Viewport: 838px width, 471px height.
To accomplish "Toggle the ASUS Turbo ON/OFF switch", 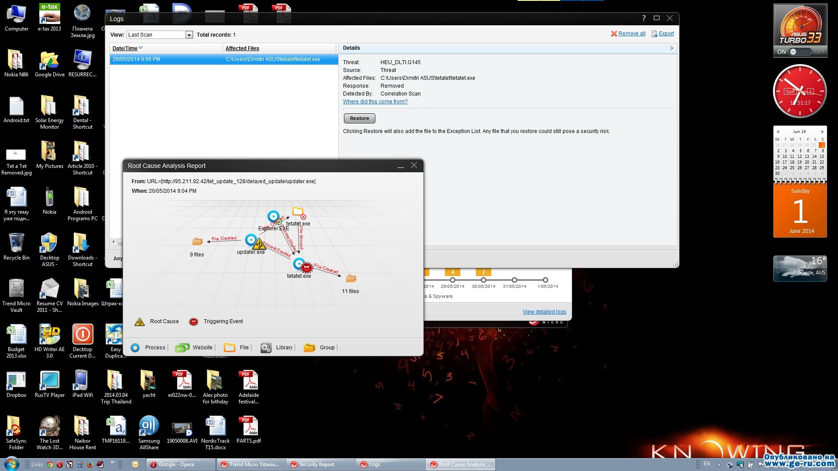I will pyautogui.click(x=801, y=51).
